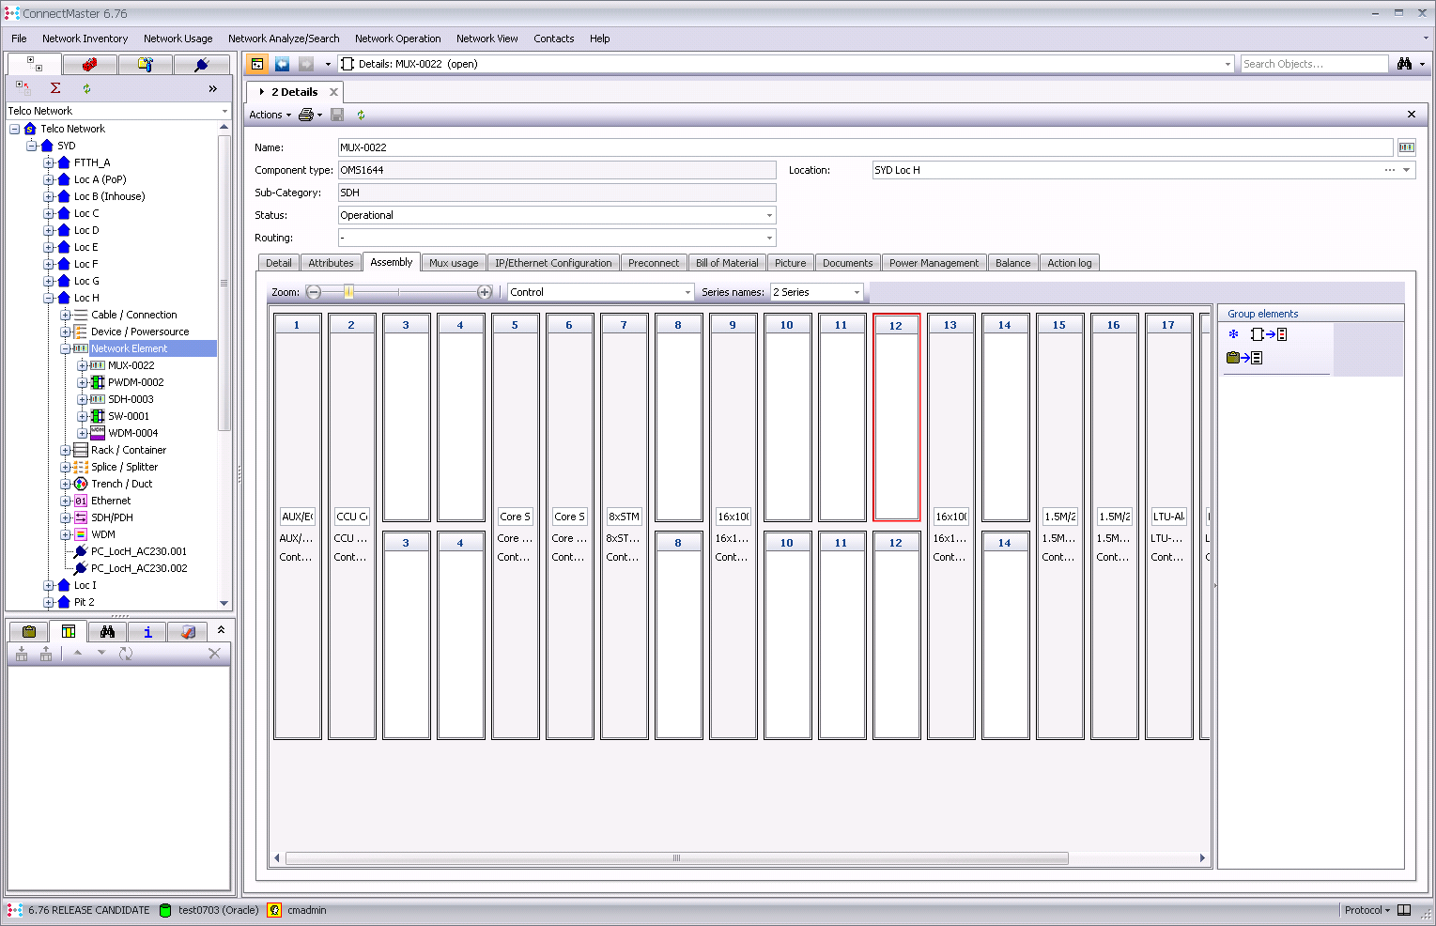The image size is (1436, 926).
Task: Click the save floppy disk icon
Action: pyautogui.click(x=337, y=115)
